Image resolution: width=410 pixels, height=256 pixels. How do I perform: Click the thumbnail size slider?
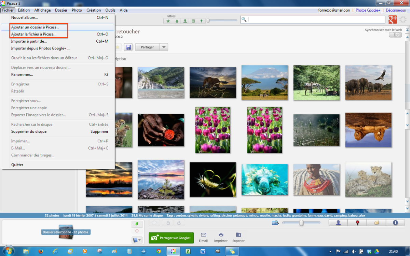(301, 223)
